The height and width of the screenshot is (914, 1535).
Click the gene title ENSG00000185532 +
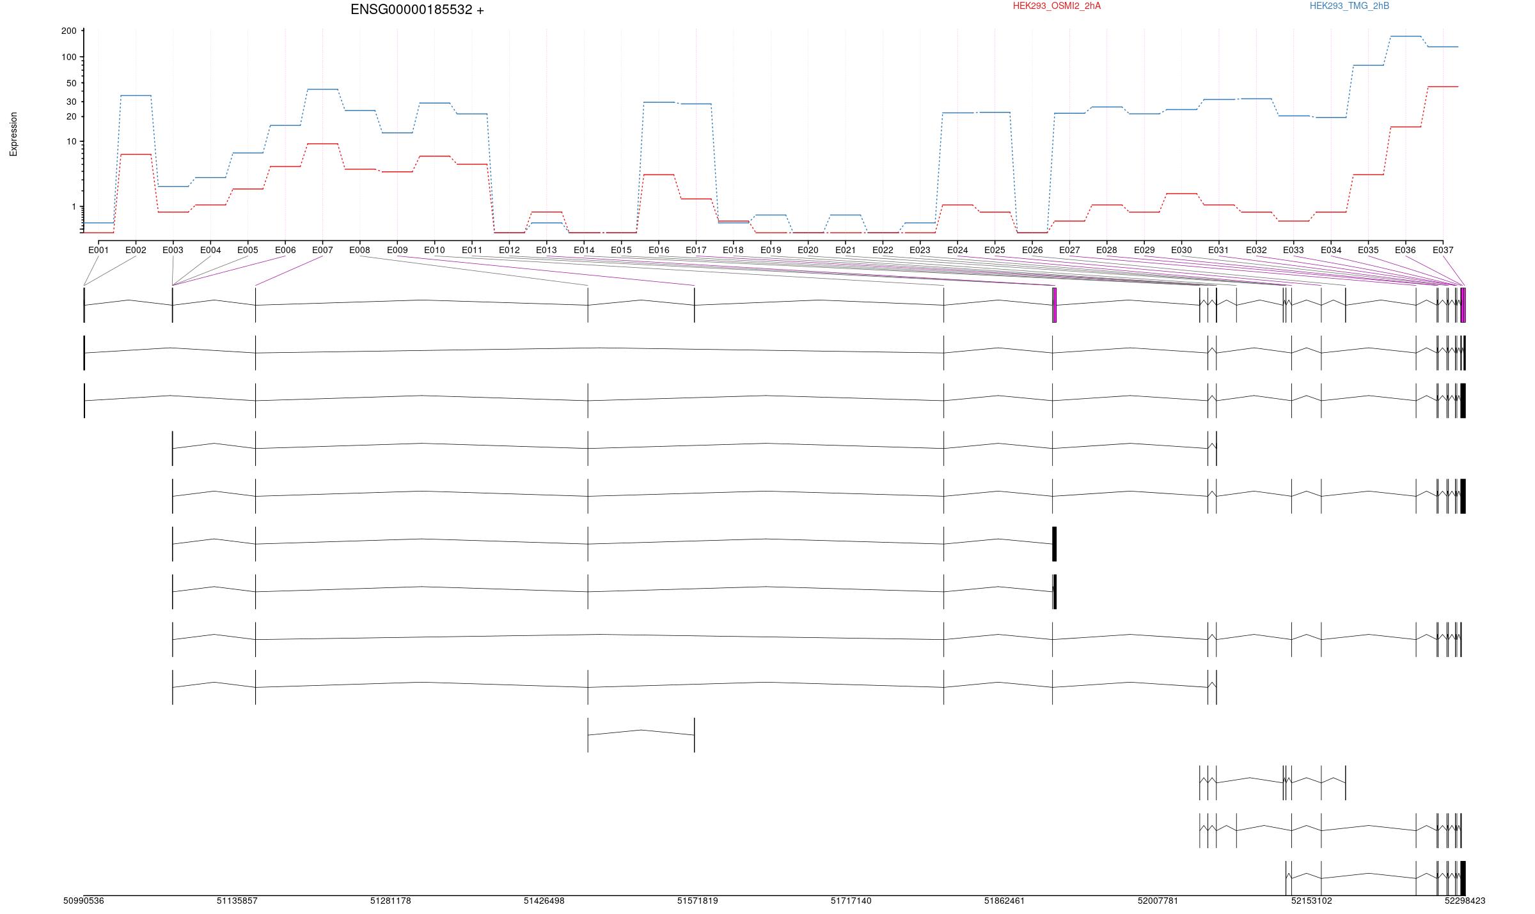click(x=417, y=10)
